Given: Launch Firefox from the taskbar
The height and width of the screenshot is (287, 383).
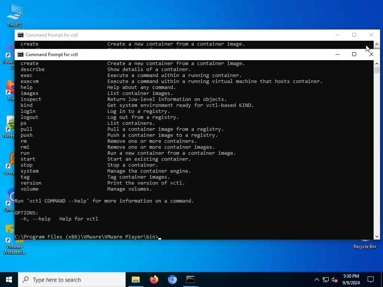Looking at the screenshot, I should pyautogui.click(x=154, y=280).
